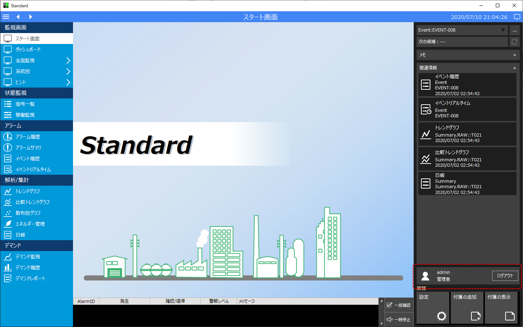Open the トレンドグラフ related info card
The width and height of the screenshot is (523, 327).
tap(467, 134)
